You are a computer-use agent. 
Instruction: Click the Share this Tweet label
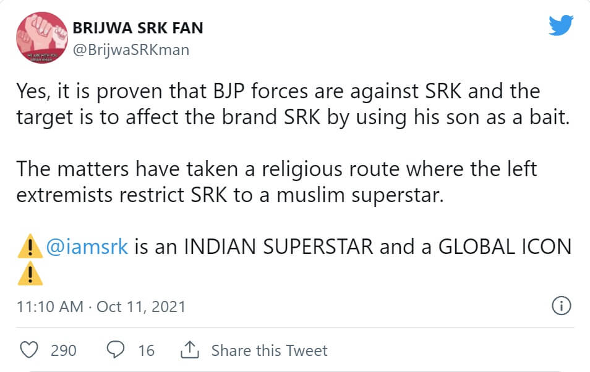point(269,351)
